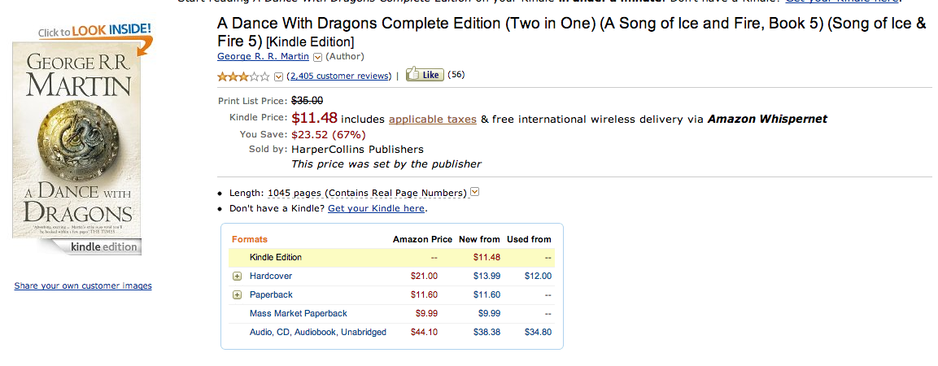The image size is (938, 366).
Task: Share your own customer images
Action: click(83, 285)
